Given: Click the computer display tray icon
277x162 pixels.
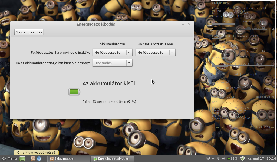Looking at the screenshot, I should [208, 158].
